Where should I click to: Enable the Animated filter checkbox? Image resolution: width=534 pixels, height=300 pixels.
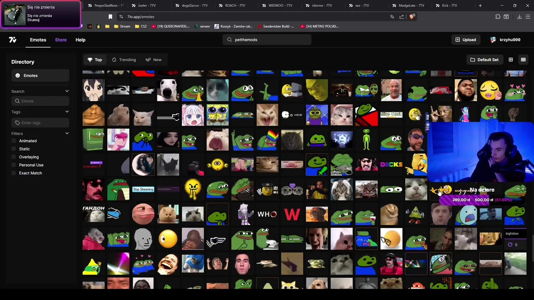(14, 141)
